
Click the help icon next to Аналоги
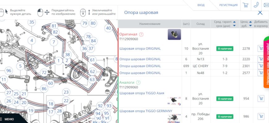(x=138, y=82)
